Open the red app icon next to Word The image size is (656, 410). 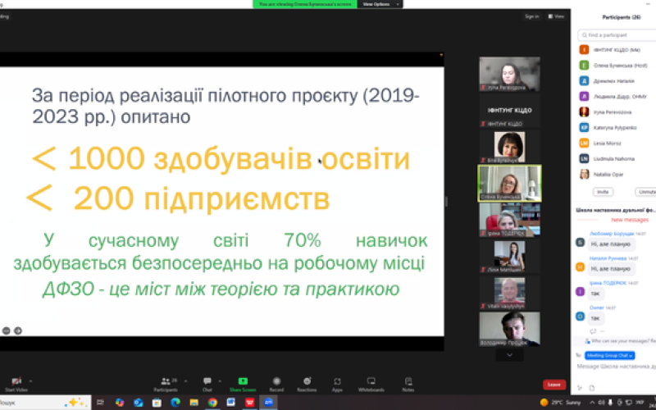click(x=250, y=403)
